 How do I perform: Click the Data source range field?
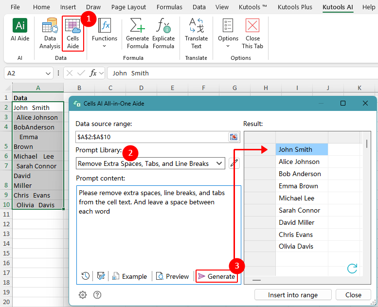pos(151,137)
